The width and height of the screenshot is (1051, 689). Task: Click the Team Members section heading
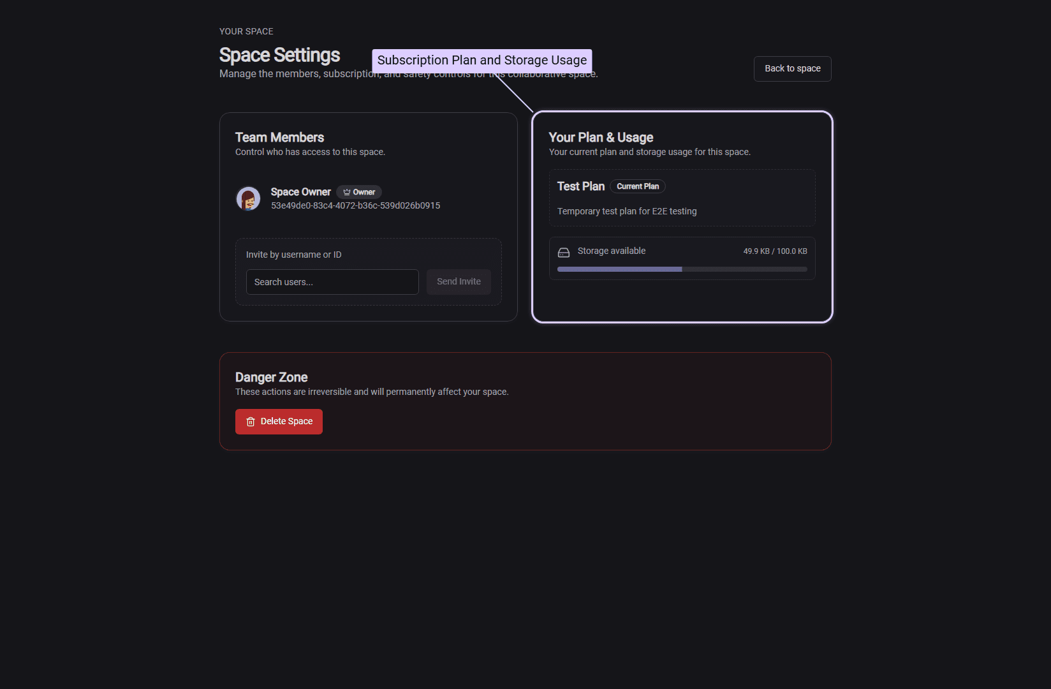279,137
